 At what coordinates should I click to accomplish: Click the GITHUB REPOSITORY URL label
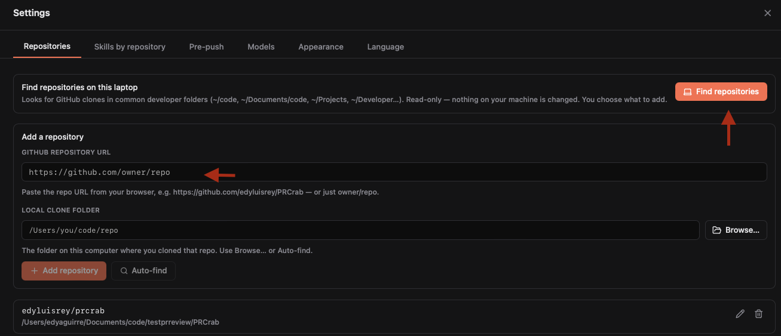point(66,152)
